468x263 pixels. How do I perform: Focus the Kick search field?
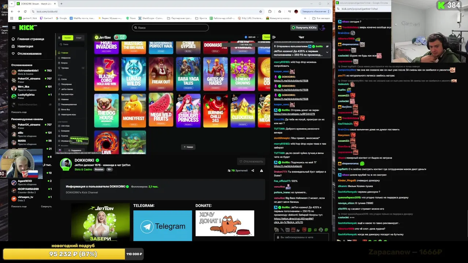(x=170, y=27)
